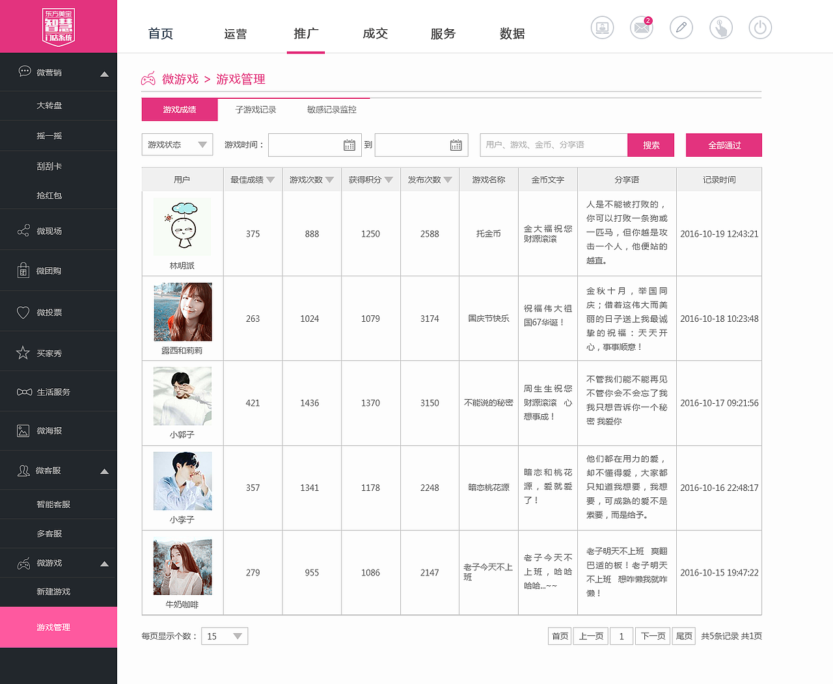Click pagination 上一页 button
833x684 pixels.
click(591, 636)
